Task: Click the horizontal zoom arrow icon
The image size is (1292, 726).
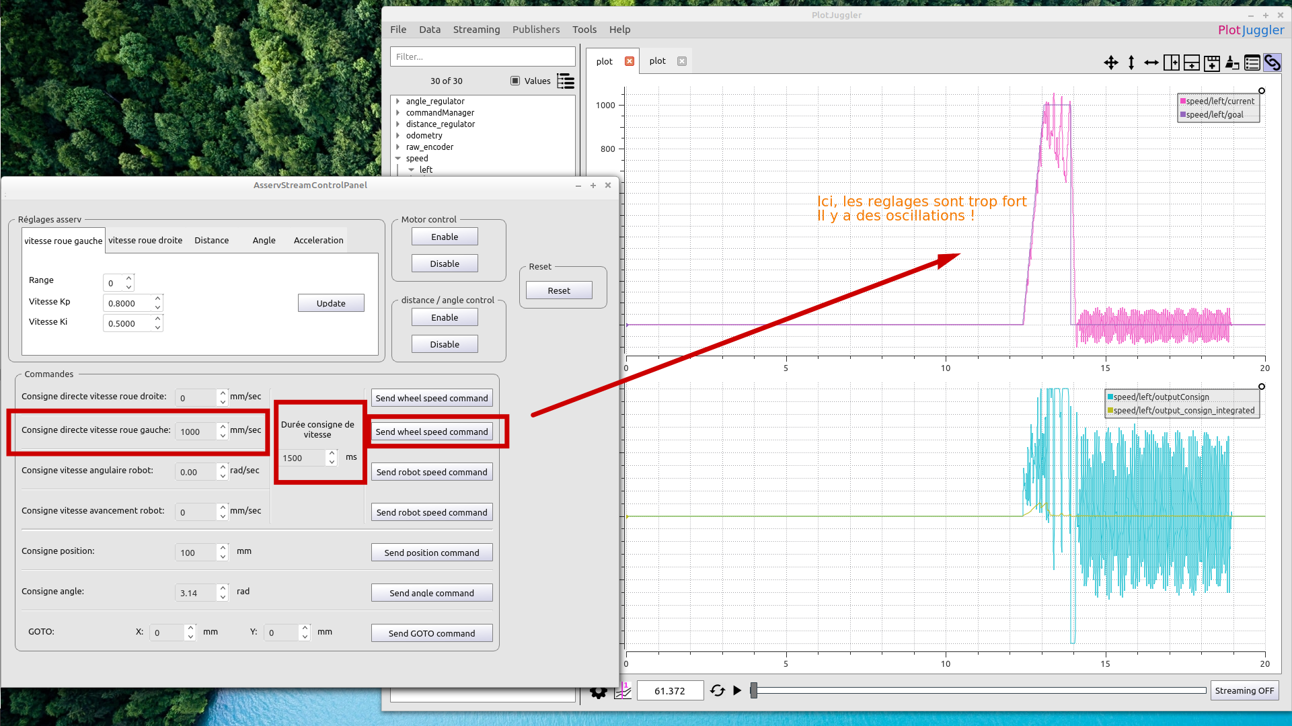Action: pyautogui.click(x=1151, y=63)
